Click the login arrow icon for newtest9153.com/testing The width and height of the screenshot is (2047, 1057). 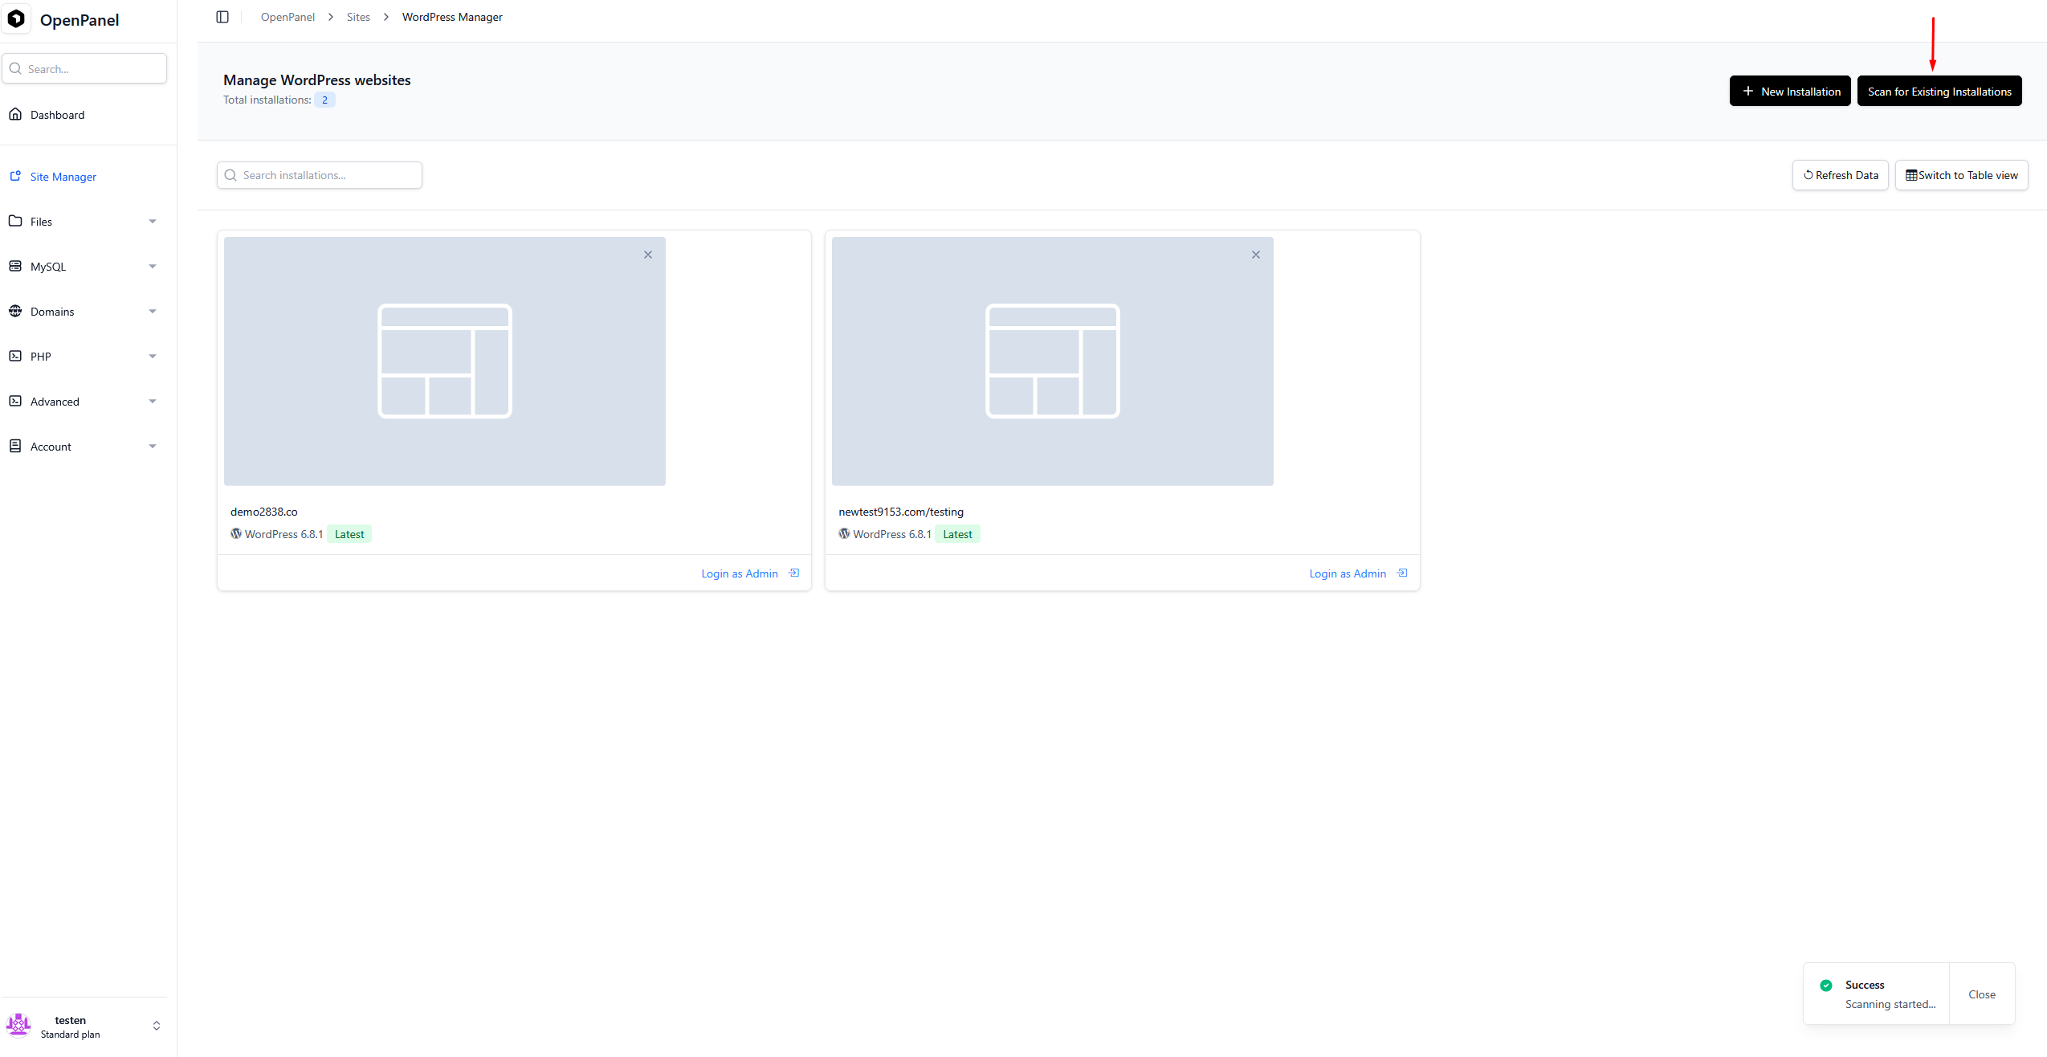click(1402, 573)
